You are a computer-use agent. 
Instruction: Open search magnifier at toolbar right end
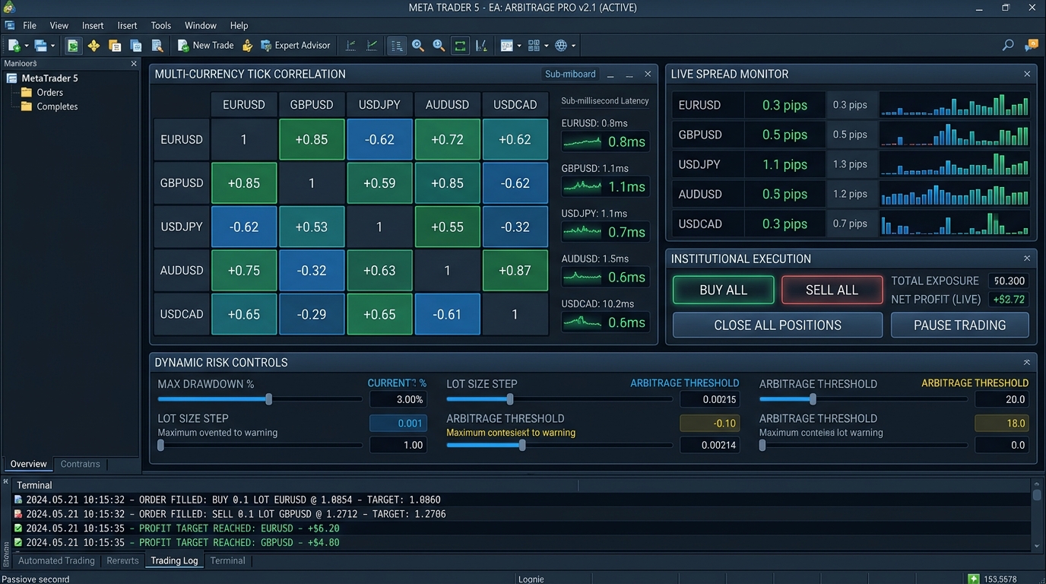coord(1008,46)
